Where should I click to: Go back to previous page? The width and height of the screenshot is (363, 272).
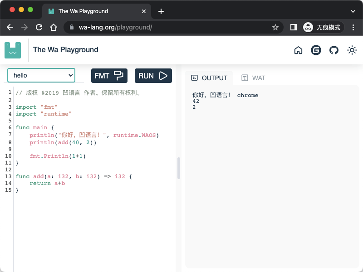(x=10, y=27)
